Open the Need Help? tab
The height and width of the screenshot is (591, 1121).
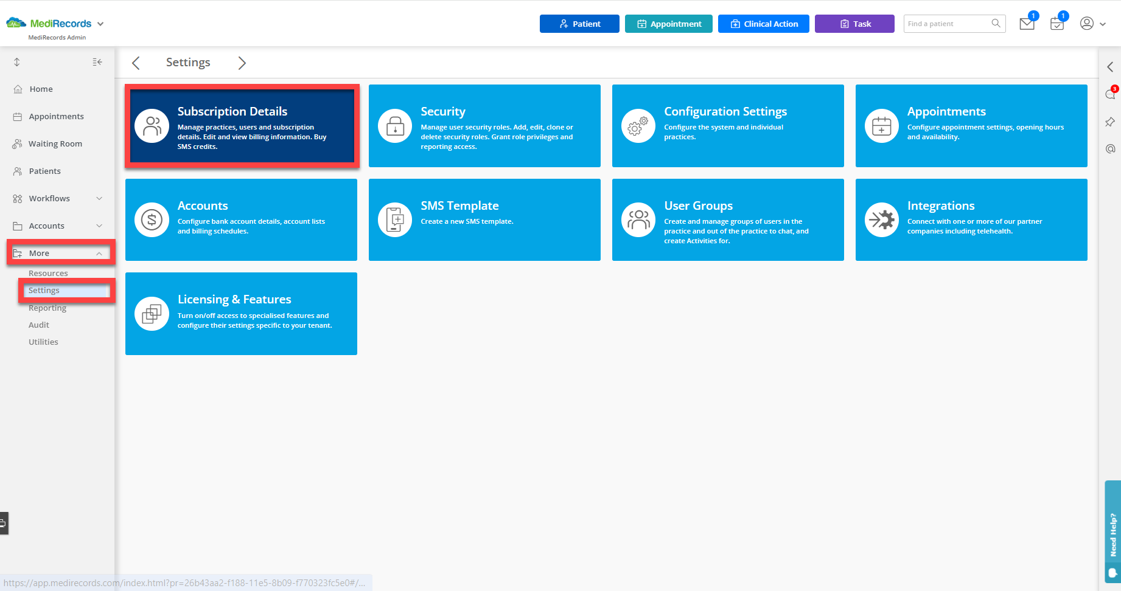(x=1113, y=532)
